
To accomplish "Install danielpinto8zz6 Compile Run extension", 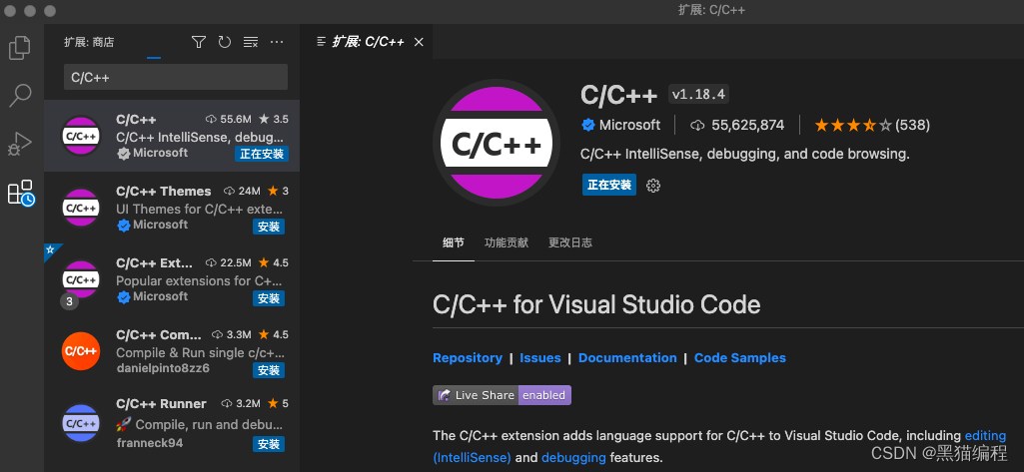I will click(x=269, y=369).
